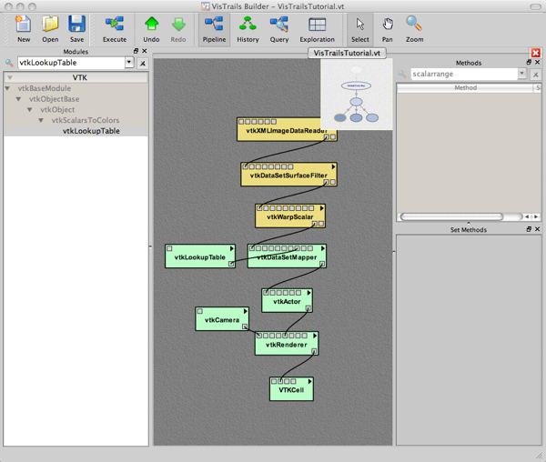The height and width of the screenshot is (462, 546).
Task: Open VTKCell's configuration triangle
Action: pyautogui.click(x=309, y=381)
